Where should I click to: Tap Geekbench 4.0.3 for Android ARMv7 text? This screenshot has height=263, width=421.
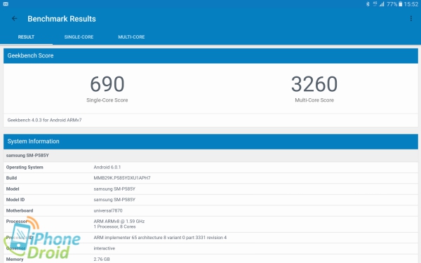coord(44,120)
